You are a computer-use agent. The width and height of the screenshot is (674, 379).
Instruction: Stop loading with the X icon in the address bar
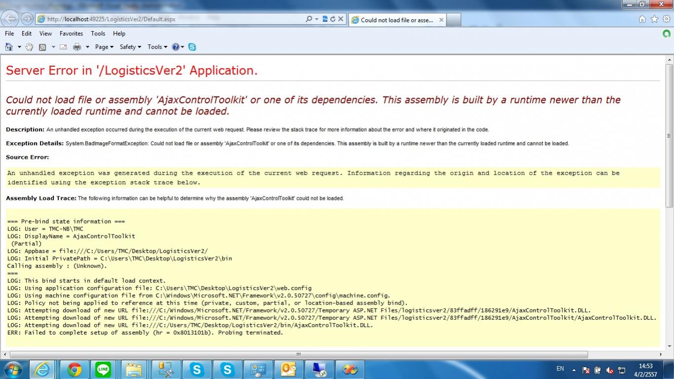340,19
